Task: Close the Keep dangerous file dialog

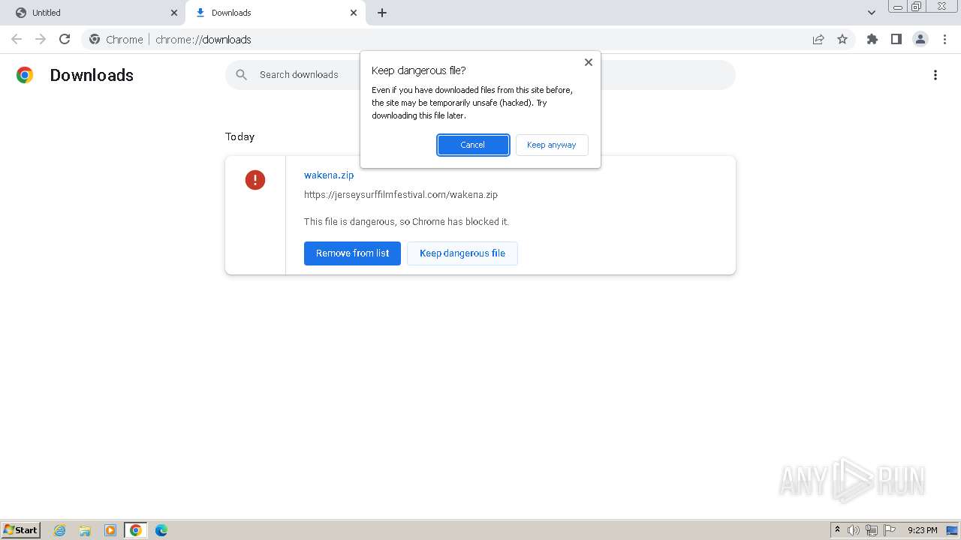Action: (x=589, y=62)
